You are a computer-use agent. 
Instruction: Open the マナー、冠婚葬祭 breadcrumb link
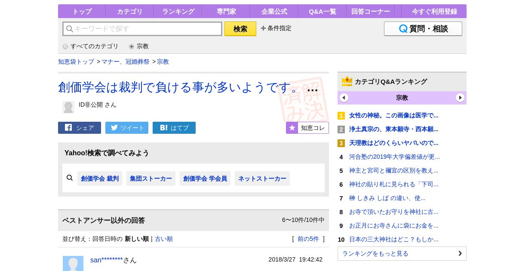[126, 62]
